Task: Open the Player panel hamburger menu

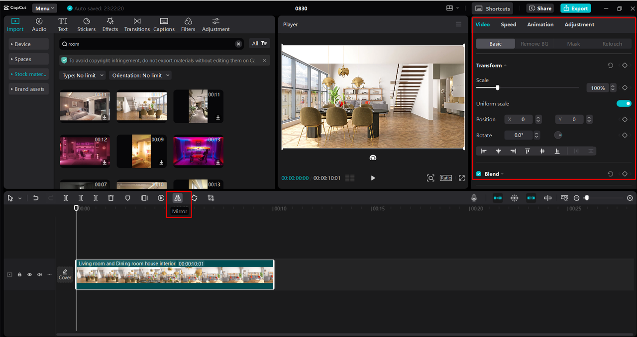Action: [x=458, y=24]
